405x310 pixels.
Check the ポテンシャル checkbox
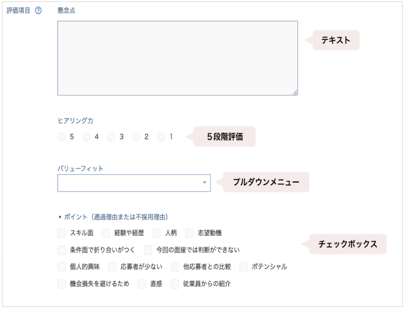(x=243, y=267)
